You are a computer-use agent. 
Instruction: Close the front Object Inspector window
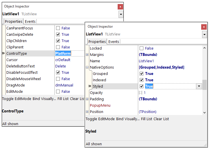click(x=204, y=27)
